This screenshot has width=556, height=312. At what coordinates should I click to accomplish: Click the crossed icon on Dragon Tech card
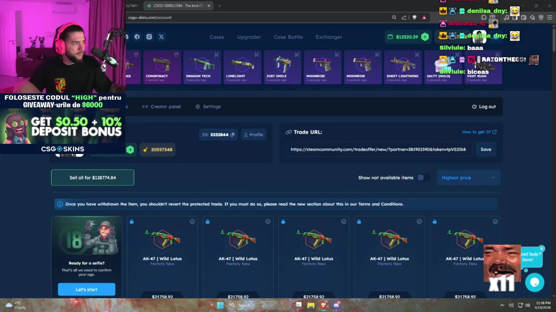pos(216,55)
